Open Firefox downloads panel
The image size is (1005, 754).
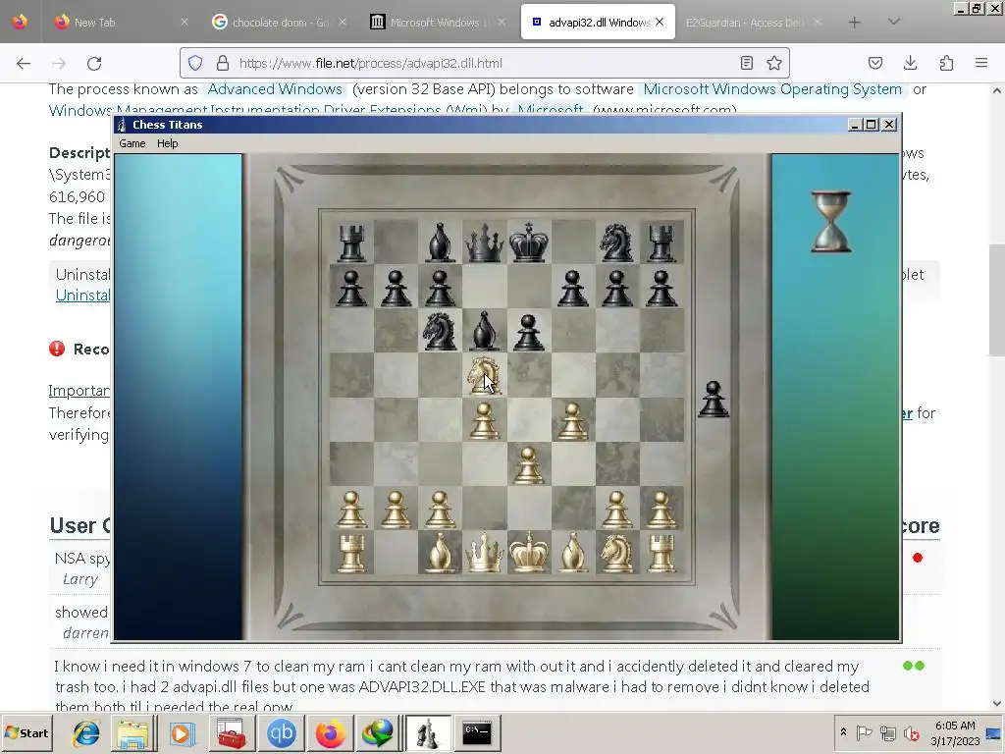pyautogui.click(x=910, y=63)
